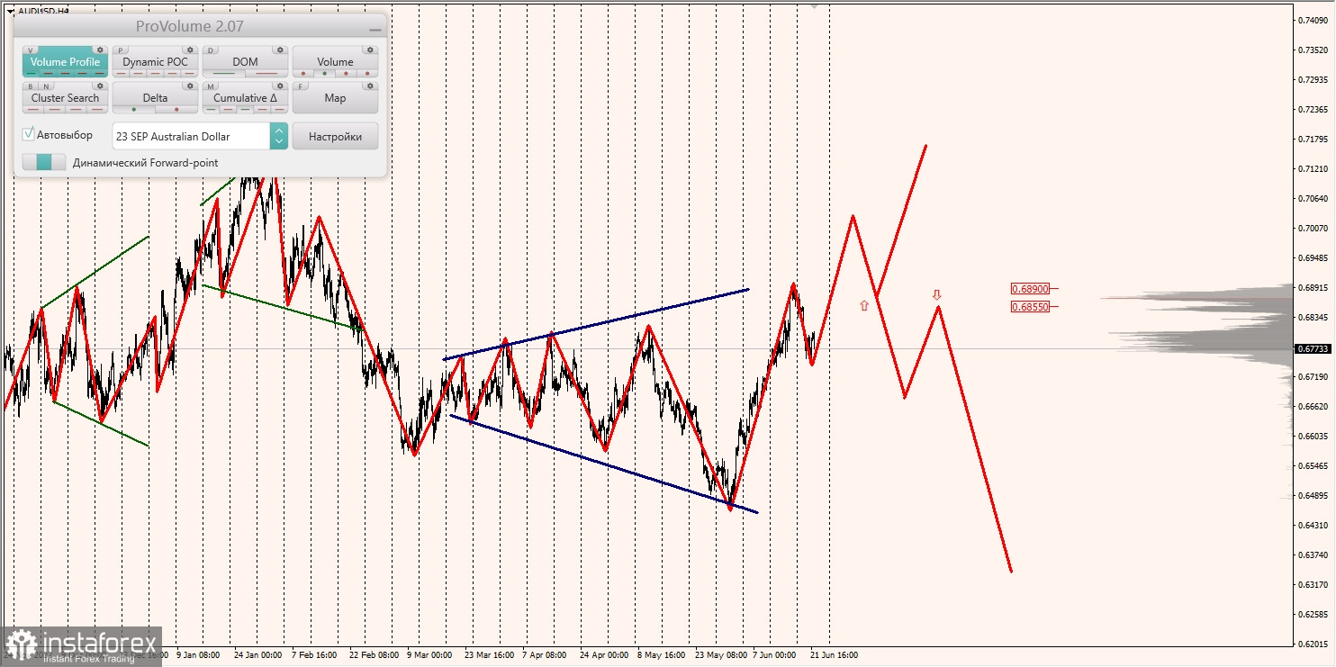Click the 7 Apr 08:00 date label
The image size is (1336, 667).
pyautogui.click(x=545, y=655)
